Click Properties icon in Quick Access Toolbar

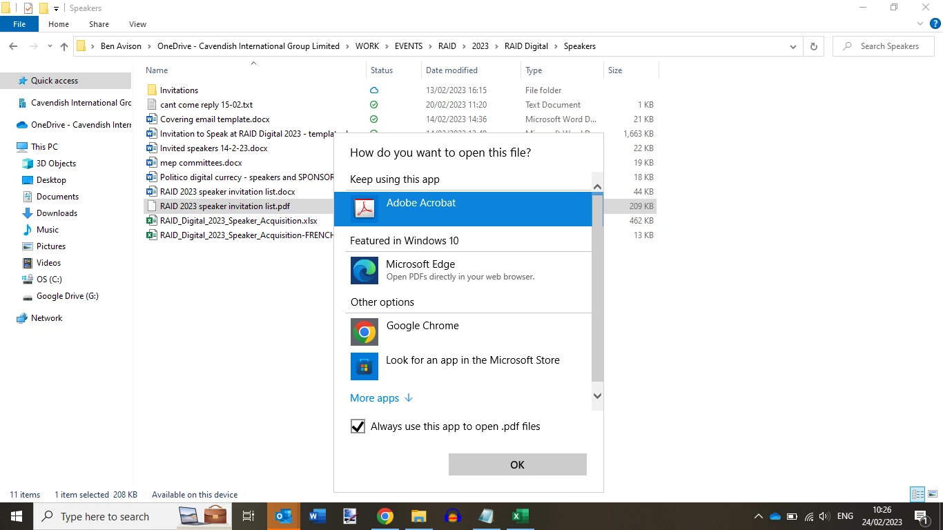tap(28, 8)
